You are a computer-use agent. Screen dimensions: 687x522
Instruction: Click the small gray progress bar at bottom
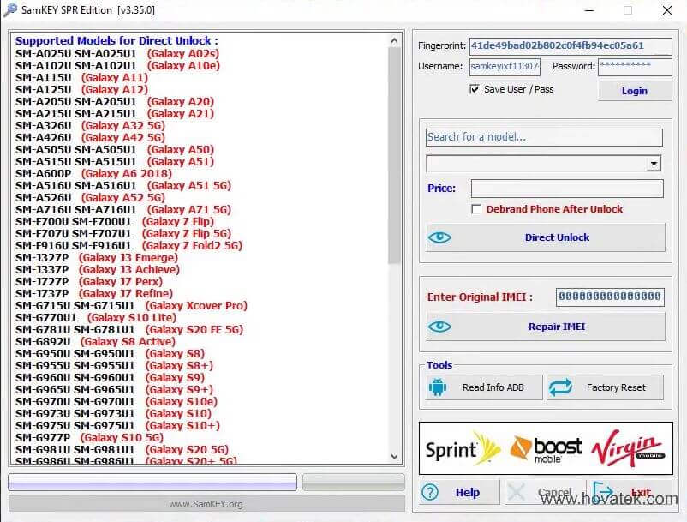354,482
